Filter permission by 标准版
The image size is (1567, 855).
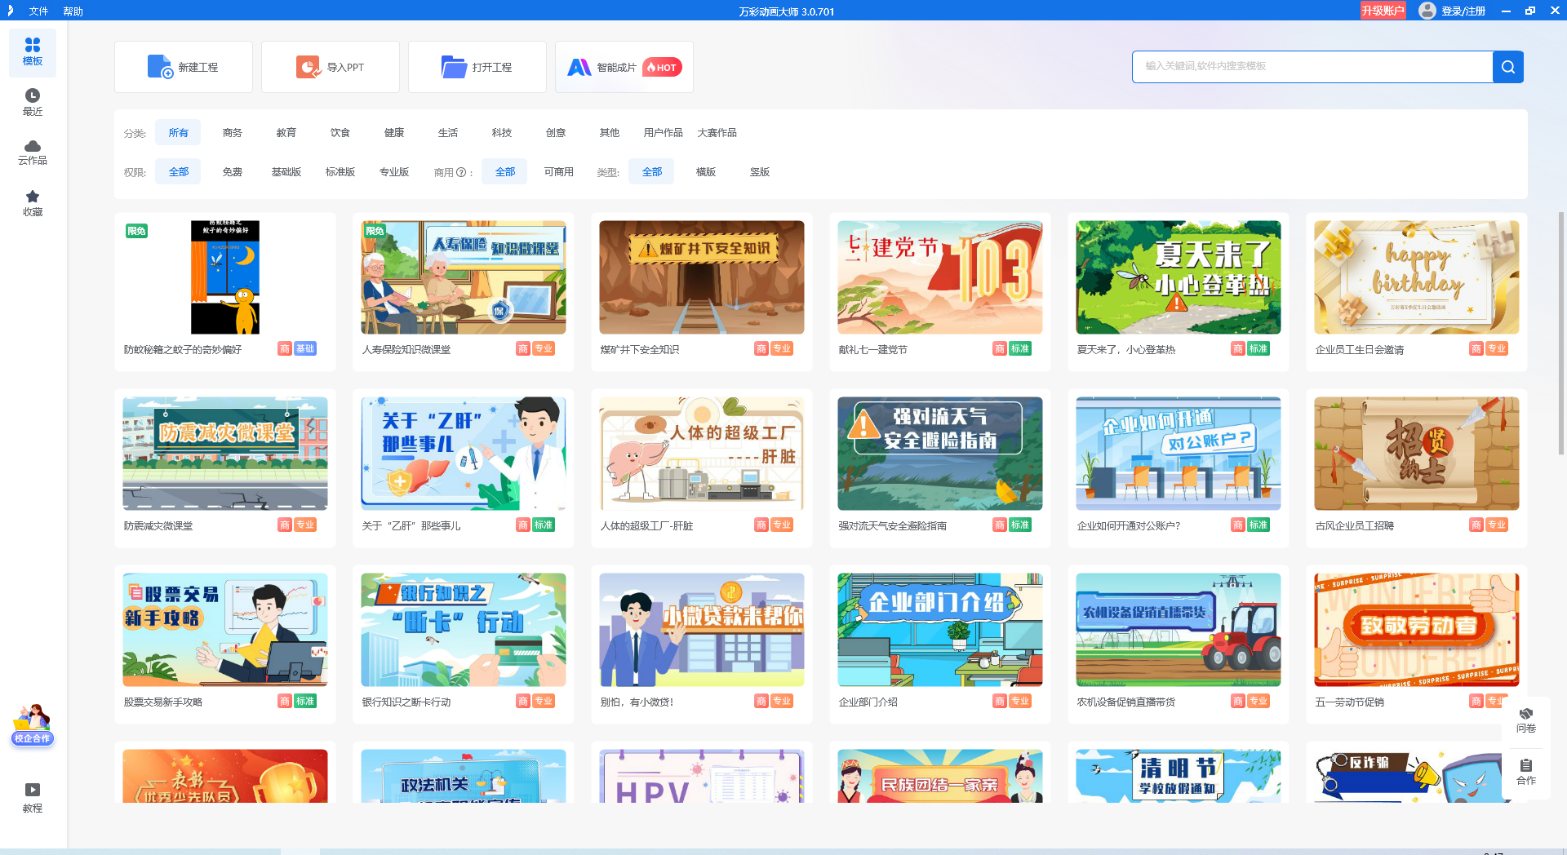pyautogui.click(x=340, y=171)
